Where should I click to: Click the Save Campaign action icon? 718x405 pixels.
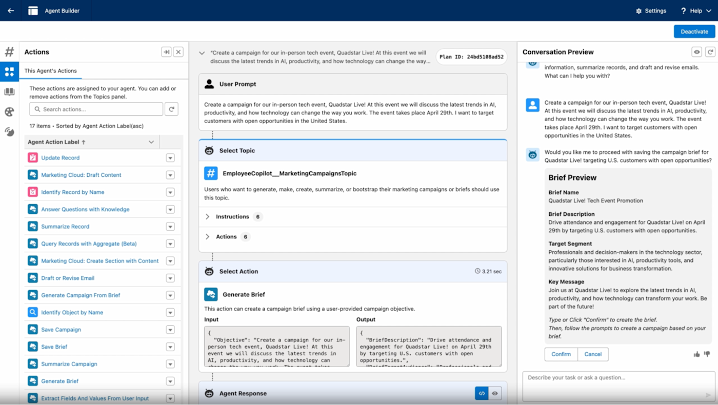click(33, 330)
